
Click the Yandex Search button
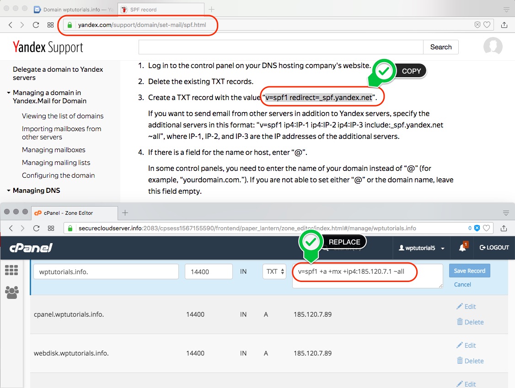441,47
